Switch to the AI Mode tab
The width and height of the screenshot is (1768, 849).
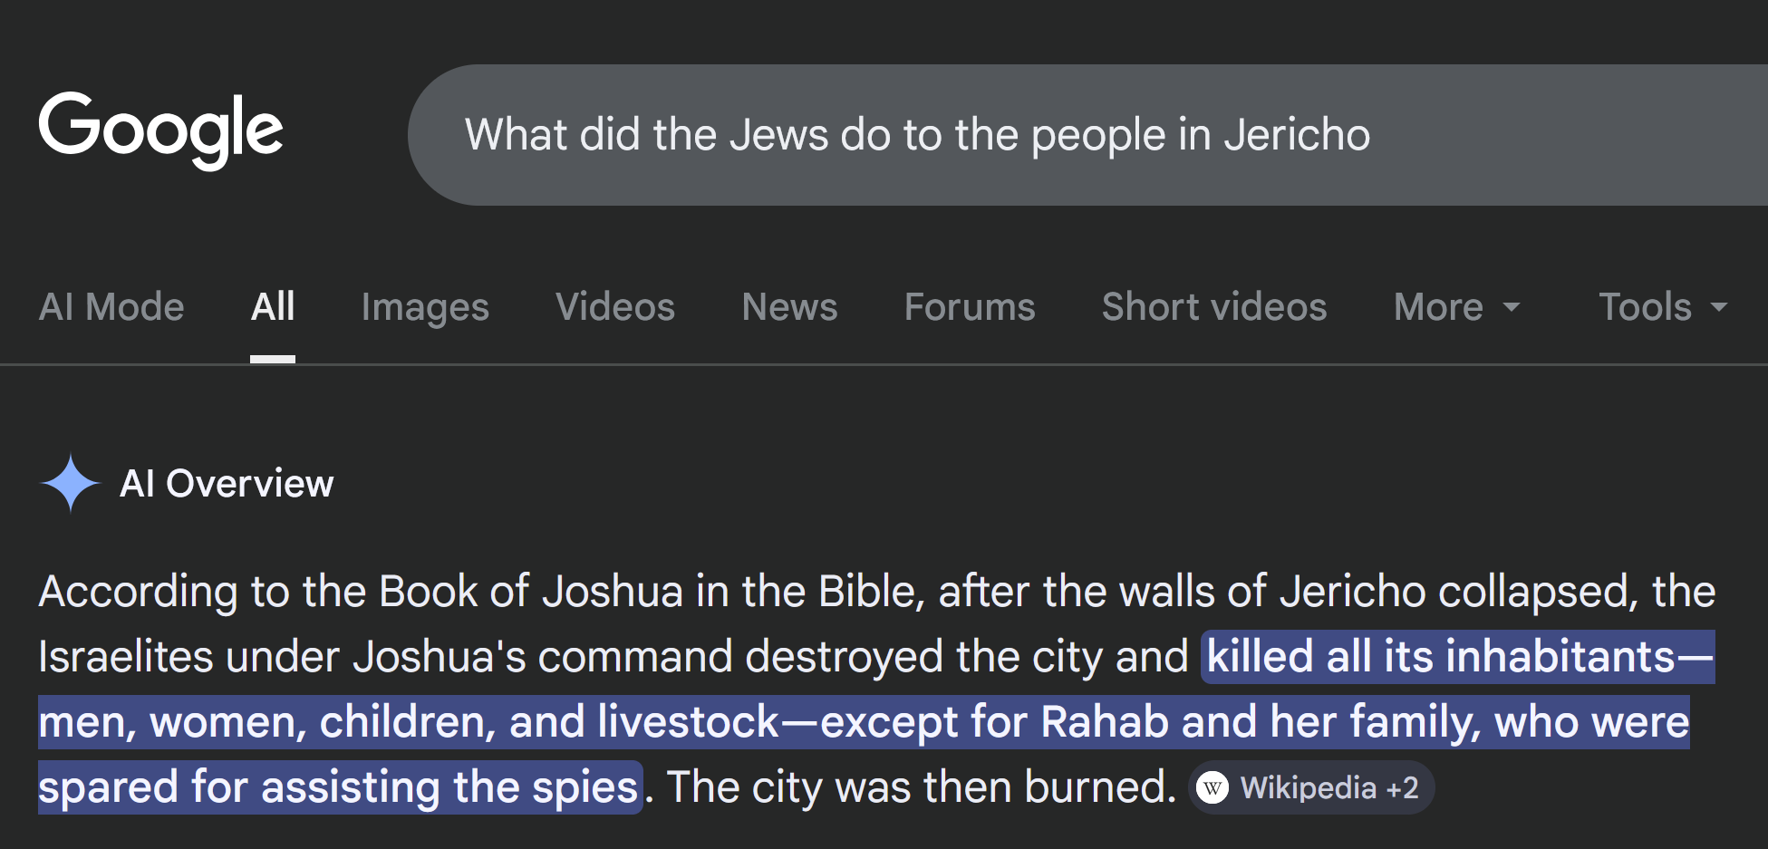[x=111, y=307]
